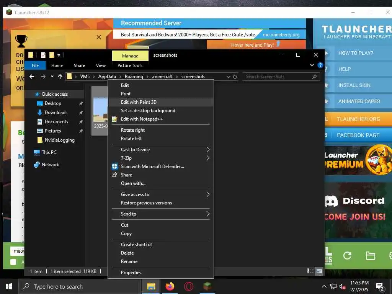
Task: Click Rotate left in context menu
Action: pos(160,139)
